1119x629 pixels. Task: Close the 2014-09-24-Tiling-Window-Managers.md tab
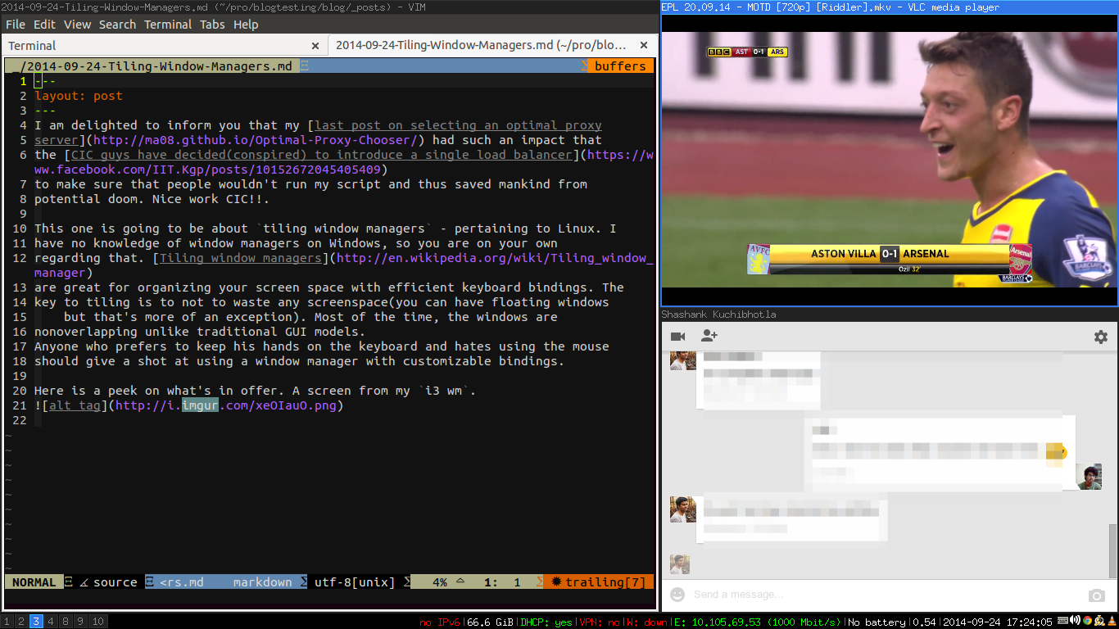(x=644, y=46)
